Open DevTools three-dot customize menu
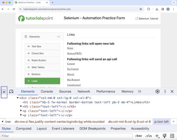 click(x=165, y=92)
